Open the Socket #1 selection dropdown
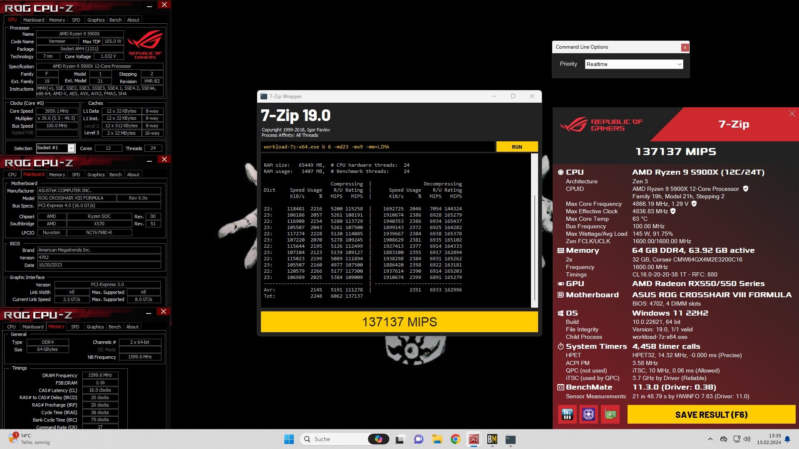 (x=55, y=148)
